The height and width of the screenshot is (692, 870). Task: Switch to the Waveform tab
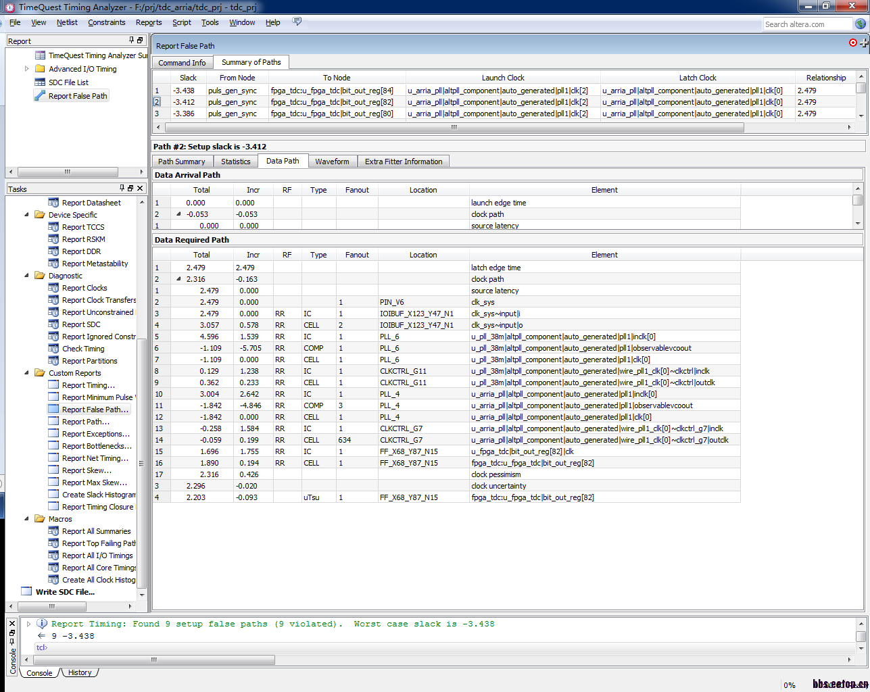(x=331, y=162)
